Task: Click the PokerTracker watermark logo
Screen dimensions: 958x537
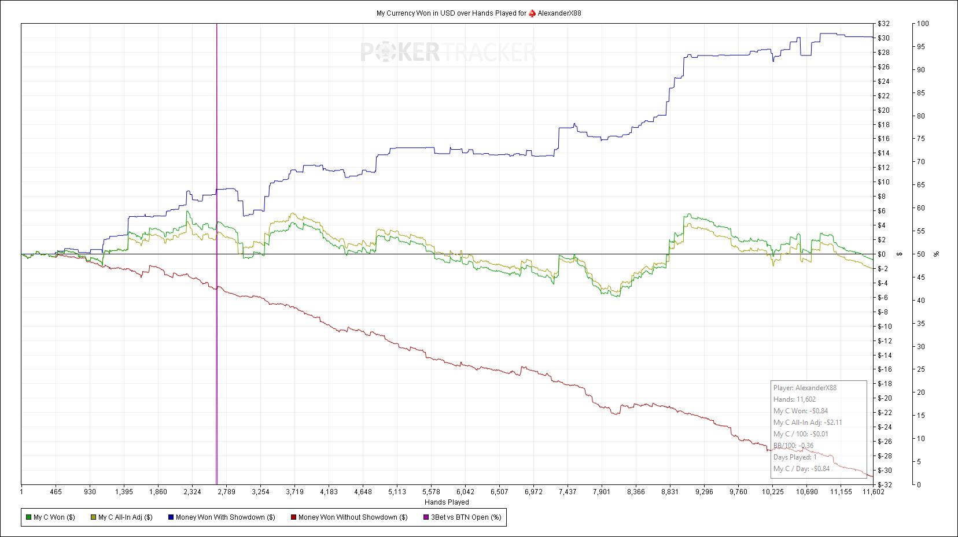Action: tap(448, 53)
